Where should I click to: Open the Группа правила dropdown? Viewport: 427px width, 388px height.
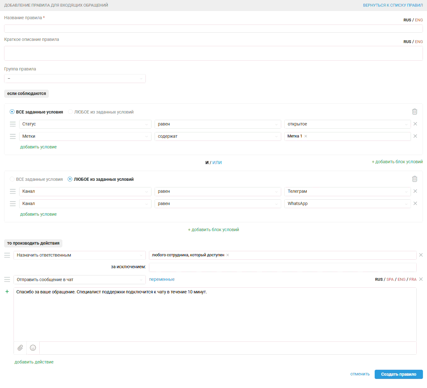click(x=75, y=79)
